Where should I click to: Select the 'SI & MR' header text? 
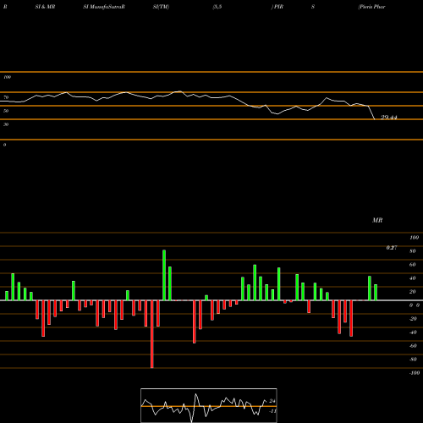click(x=45, y=7)
